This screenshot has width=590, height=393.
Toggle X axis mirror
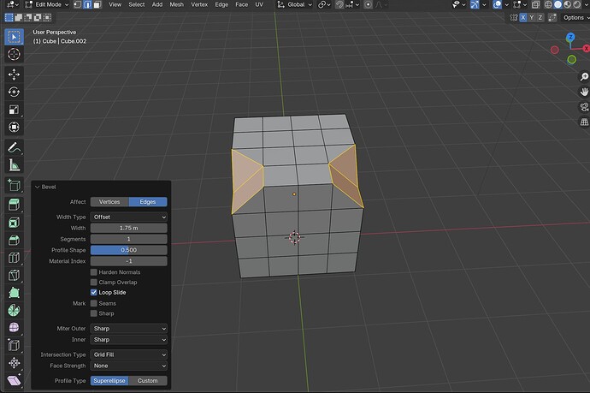pos(523,17)
